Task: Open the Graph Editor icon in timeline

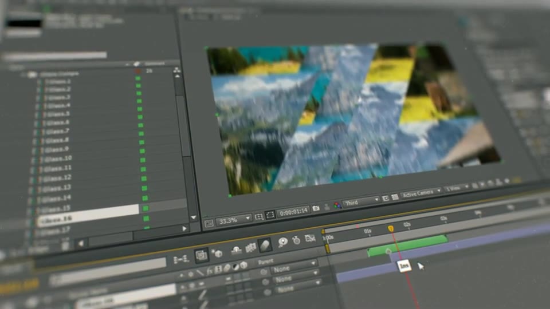Action: click(310, 238)
